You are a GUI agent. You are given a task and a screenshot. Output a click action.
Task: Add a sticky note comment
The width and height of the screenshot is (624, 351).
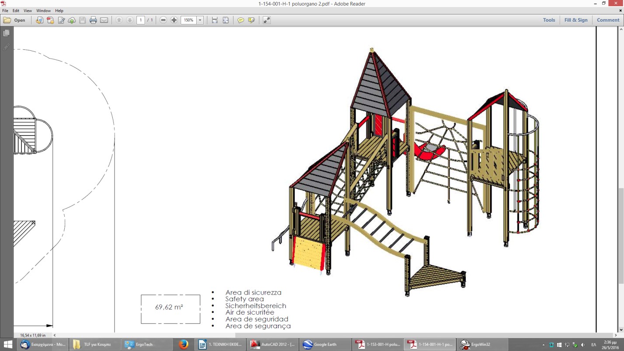[x=241, y=20]
